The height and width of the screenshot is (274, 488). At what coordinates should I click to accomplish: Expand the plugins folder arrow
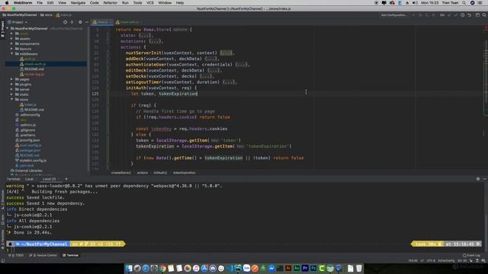(x=12, y=84)
